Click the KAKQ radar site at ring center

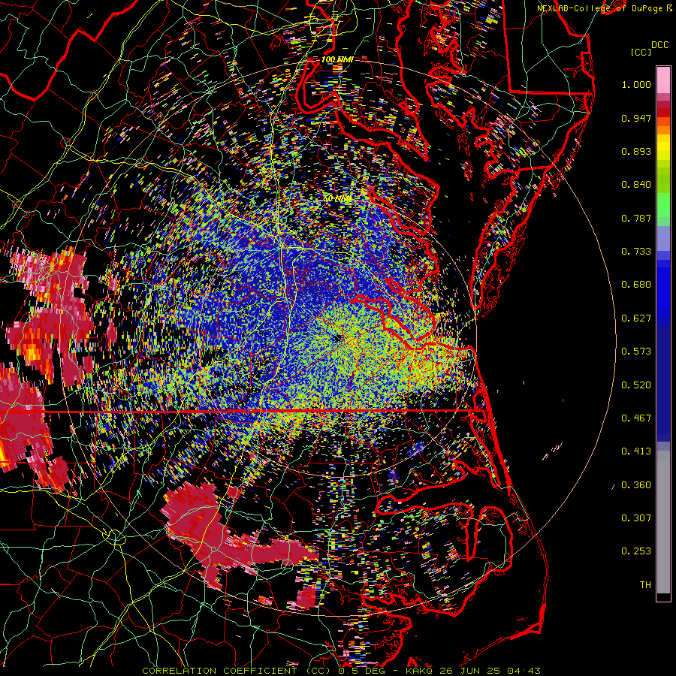(x=337, y=337)
